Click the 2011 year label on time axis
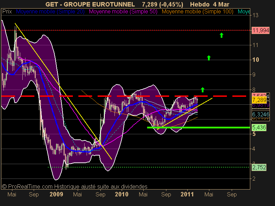Image resolution: width=275 pixels, height=206 pixels. click(187, 194)
